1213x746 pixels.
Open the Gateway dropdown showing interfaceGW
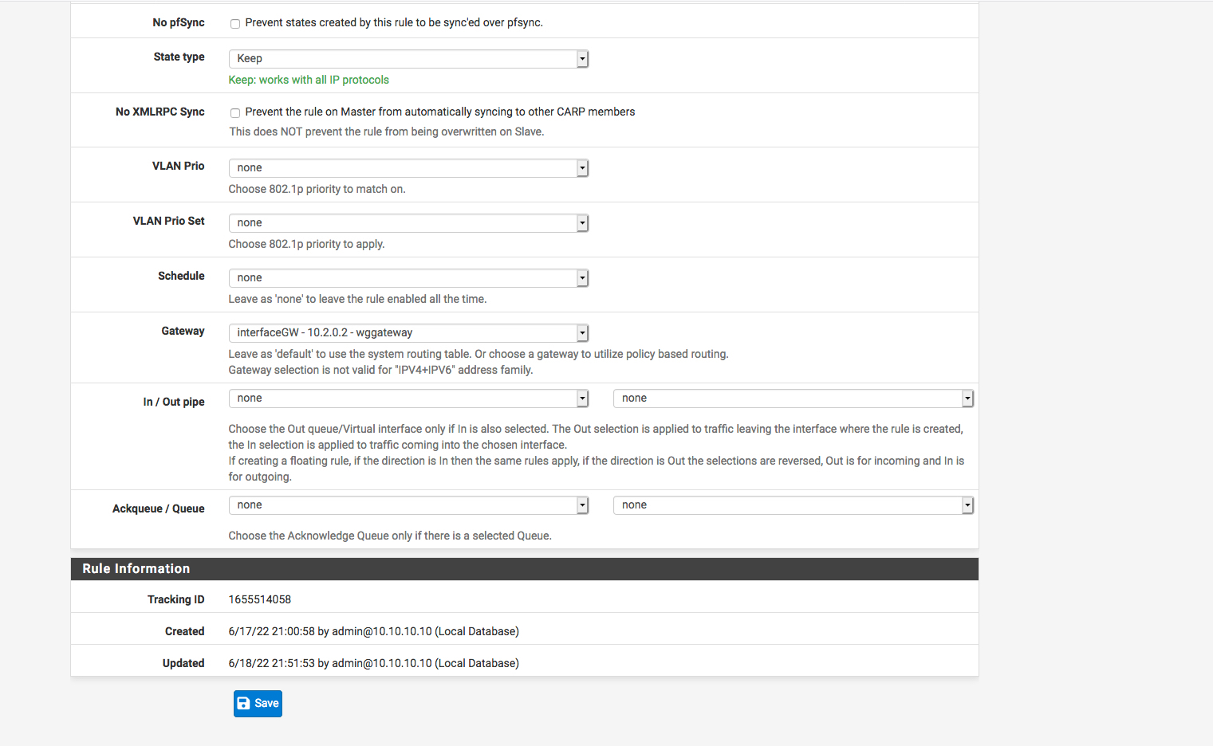(x=408, y=333)
